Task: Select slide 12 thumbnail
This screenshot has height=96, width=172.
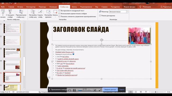Action: [12, 41]
